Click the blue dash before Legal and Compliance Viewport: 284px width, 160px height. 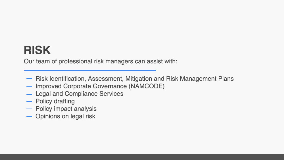point(29,94)
